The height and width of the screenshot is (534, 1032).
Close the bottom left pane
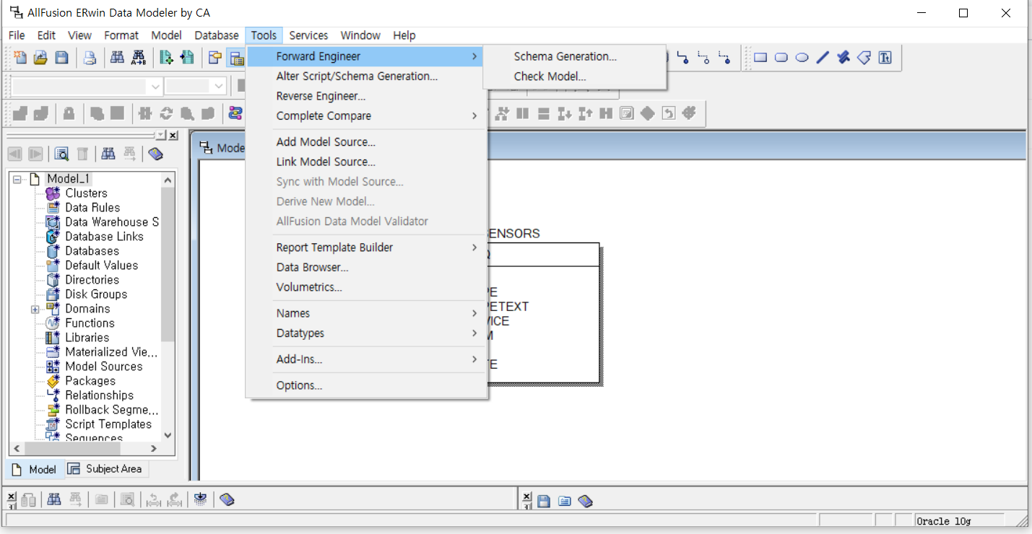11,496
